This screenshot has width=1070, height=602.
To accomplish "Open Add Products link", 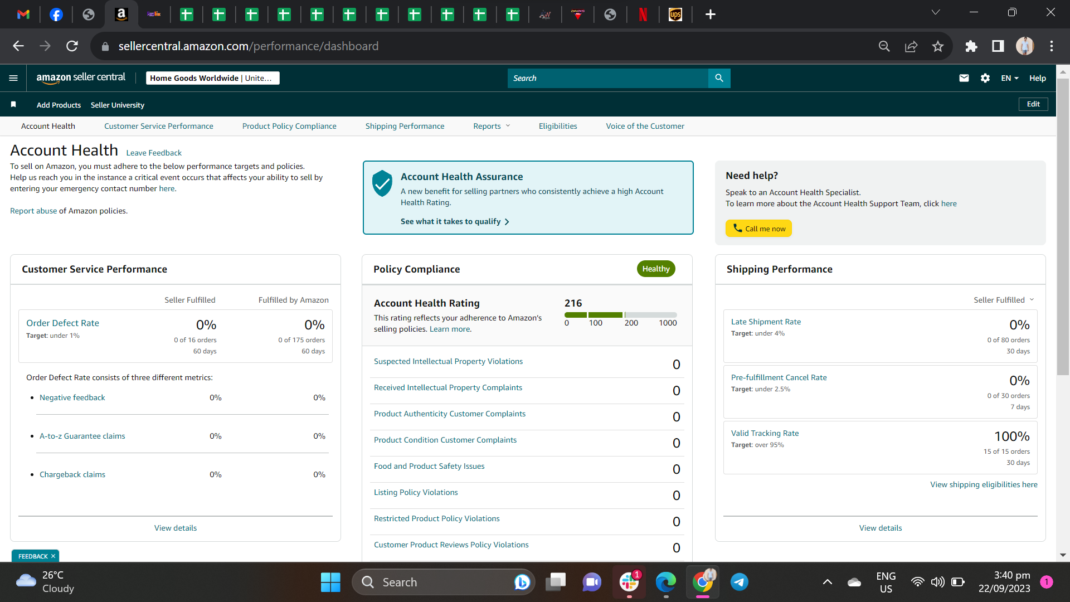I will 59,105.
